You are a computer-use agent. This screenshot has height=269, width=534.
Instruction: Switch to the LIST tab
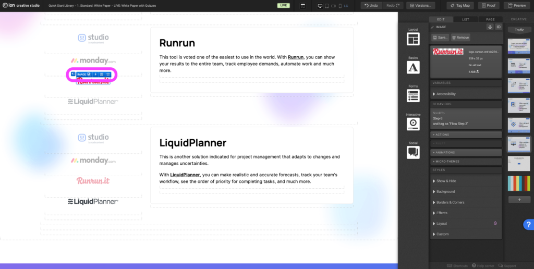[x=465, y=19]
